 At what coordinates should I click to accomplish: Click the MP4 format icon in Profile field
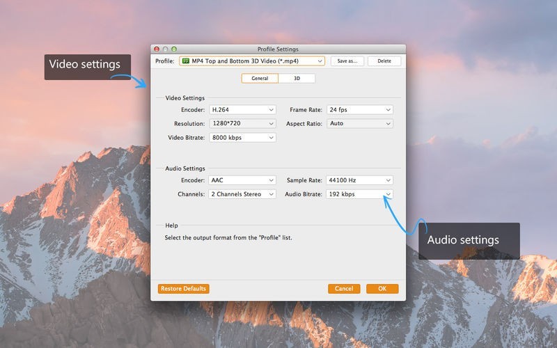[x=186, y=61]
